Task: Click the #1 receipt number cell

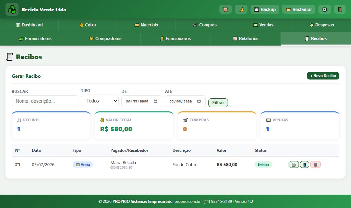Action: [x=18, y=164]
